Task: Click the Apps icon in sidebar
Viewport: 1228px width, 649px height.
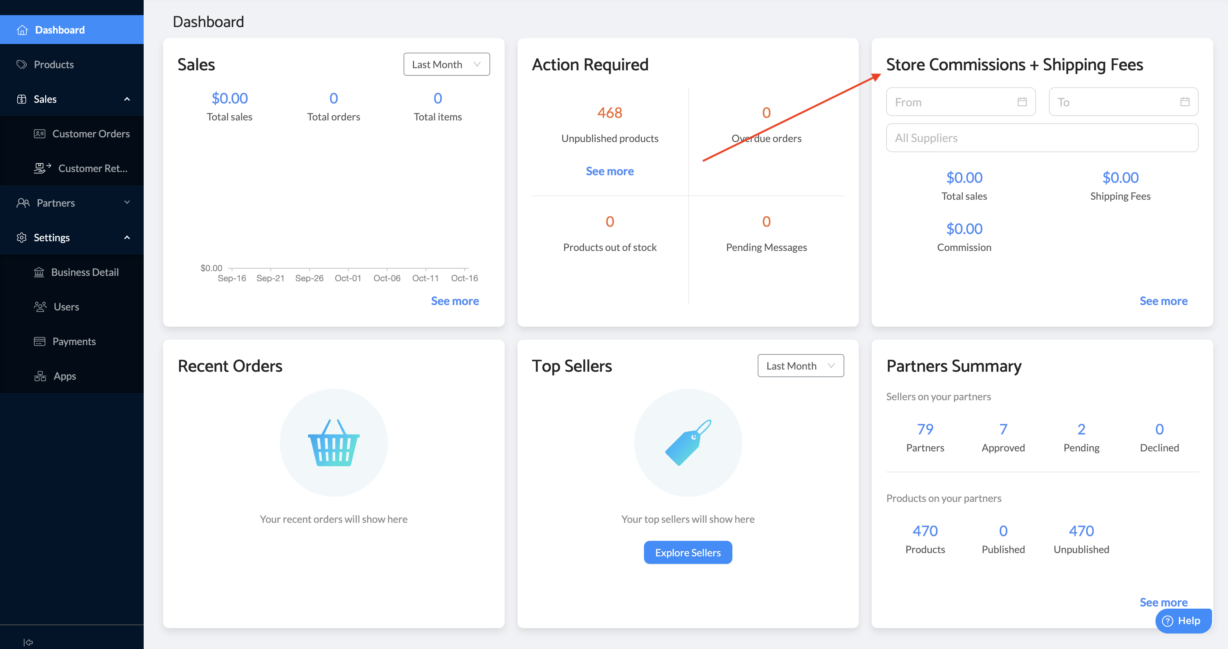Action: 40,376
